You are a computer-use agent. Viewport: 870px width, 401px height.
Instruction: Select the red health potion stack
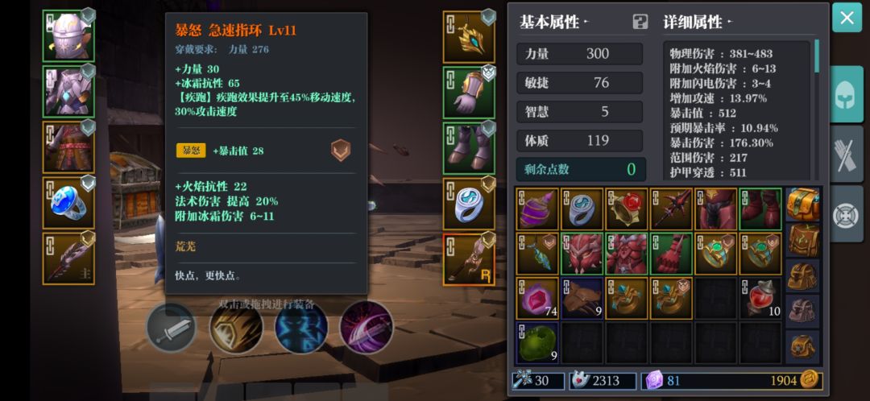point(760,299)
